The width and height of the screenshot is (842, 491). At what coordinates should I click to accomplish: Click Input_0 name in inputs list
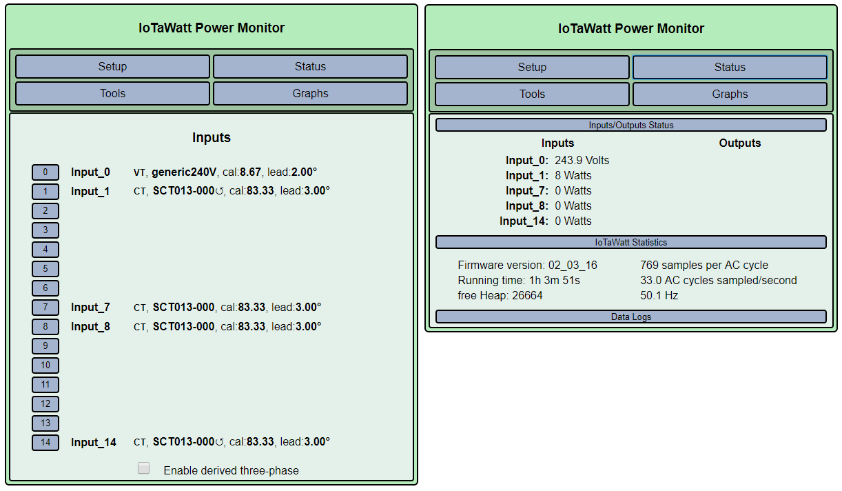(90, 172)
